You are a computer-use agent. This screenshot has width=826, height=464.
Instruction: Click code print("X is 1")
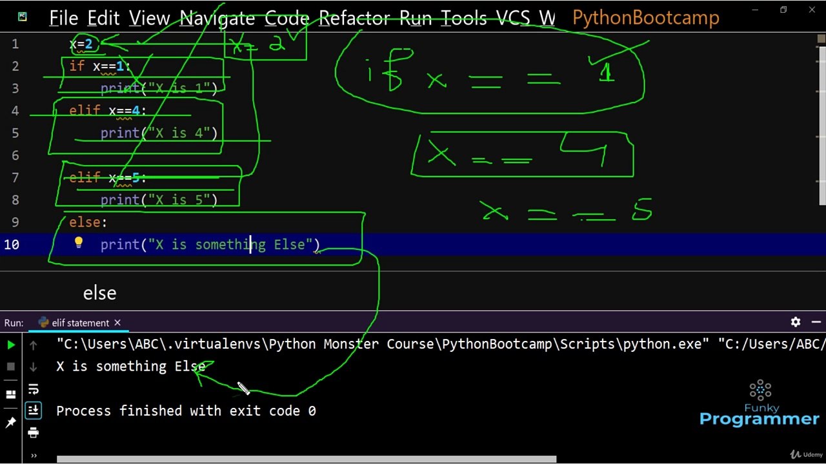tap(159, 88)
